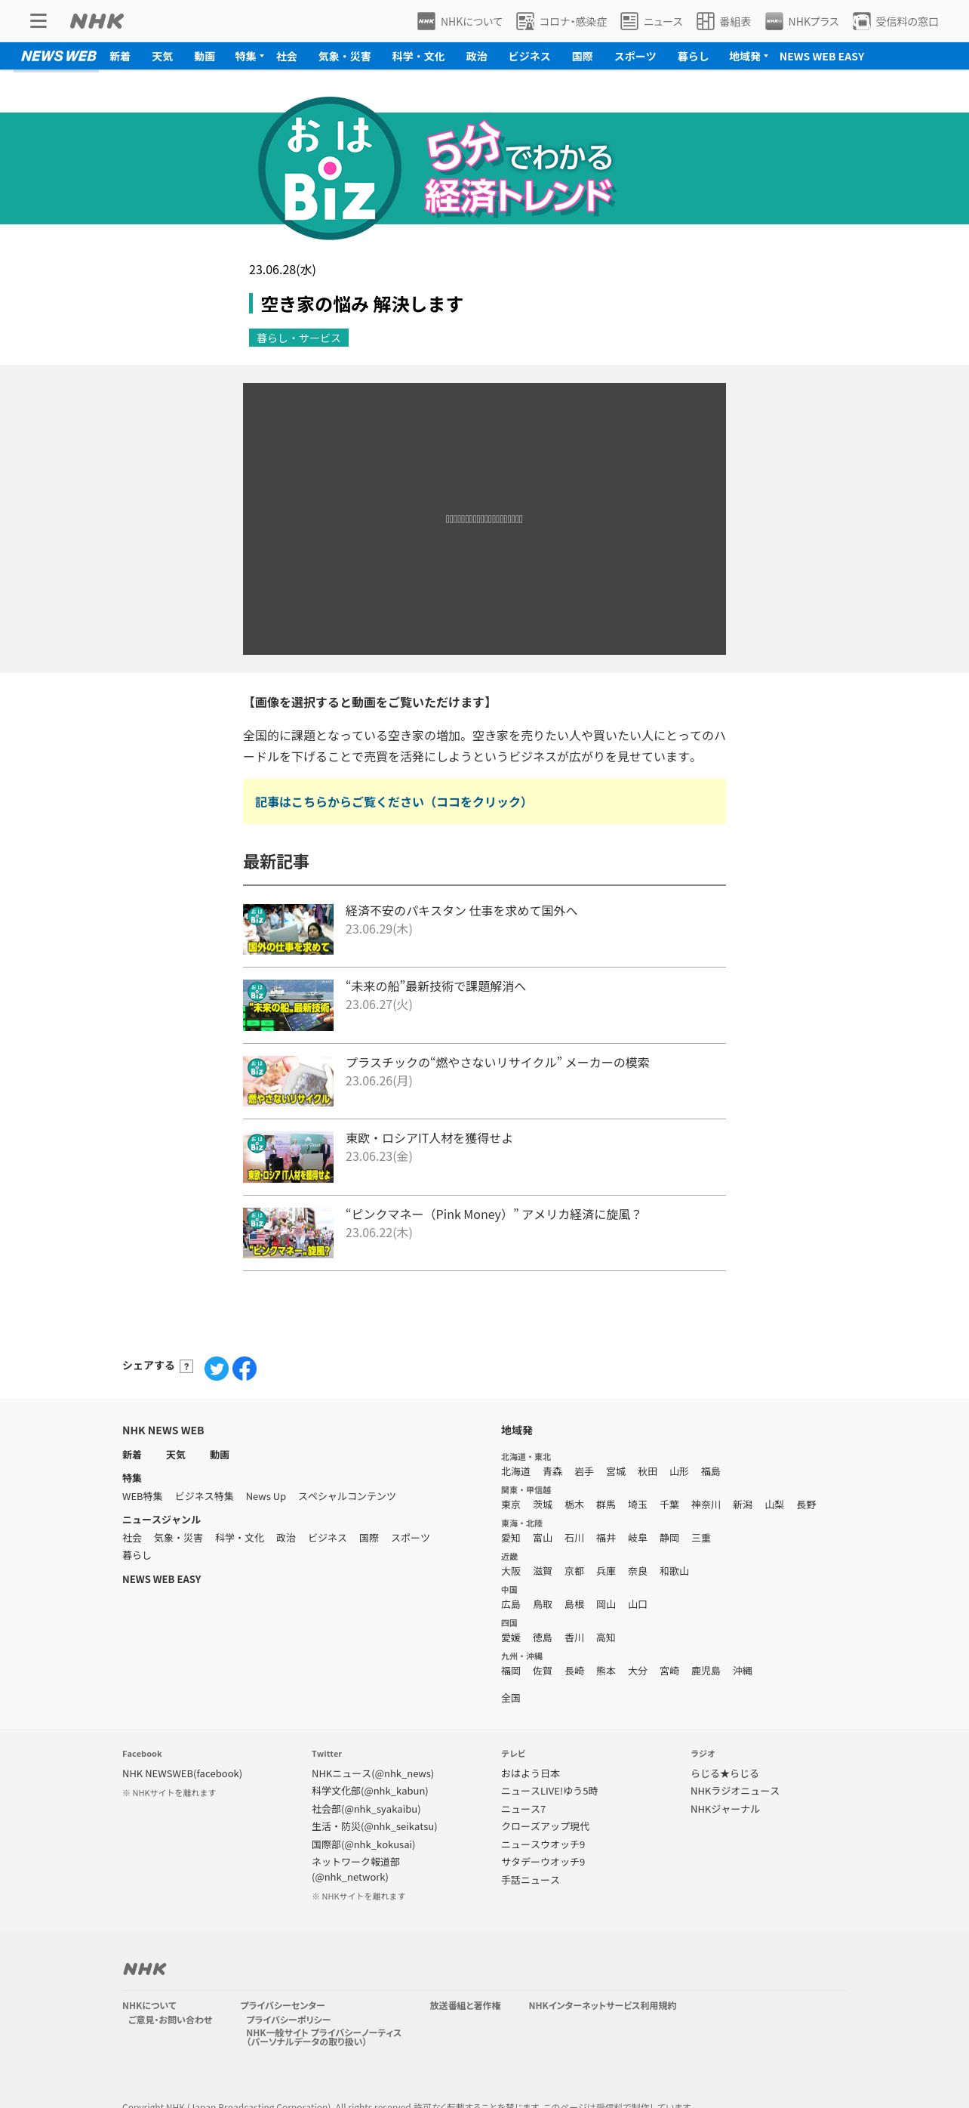
Task: Click the おはBiz circular logo
Action: 330,168
